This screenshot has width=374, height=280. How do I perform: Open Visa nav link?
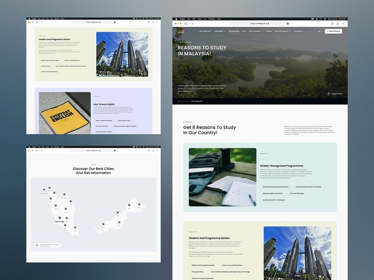coord(244,31)
